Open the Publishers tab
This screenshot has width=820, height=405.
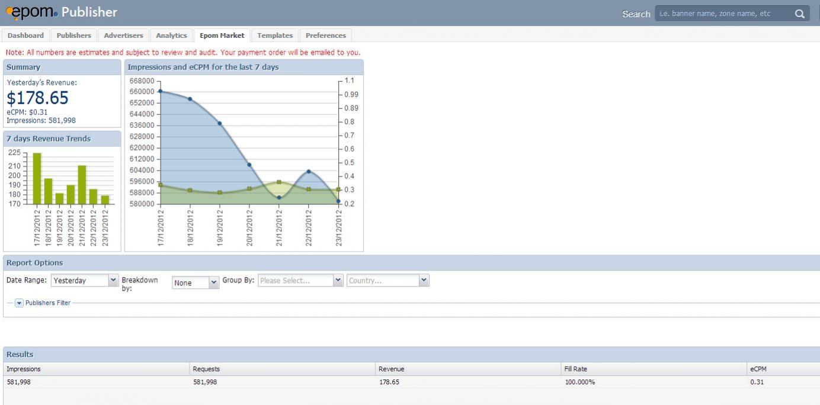coord(73,36)
